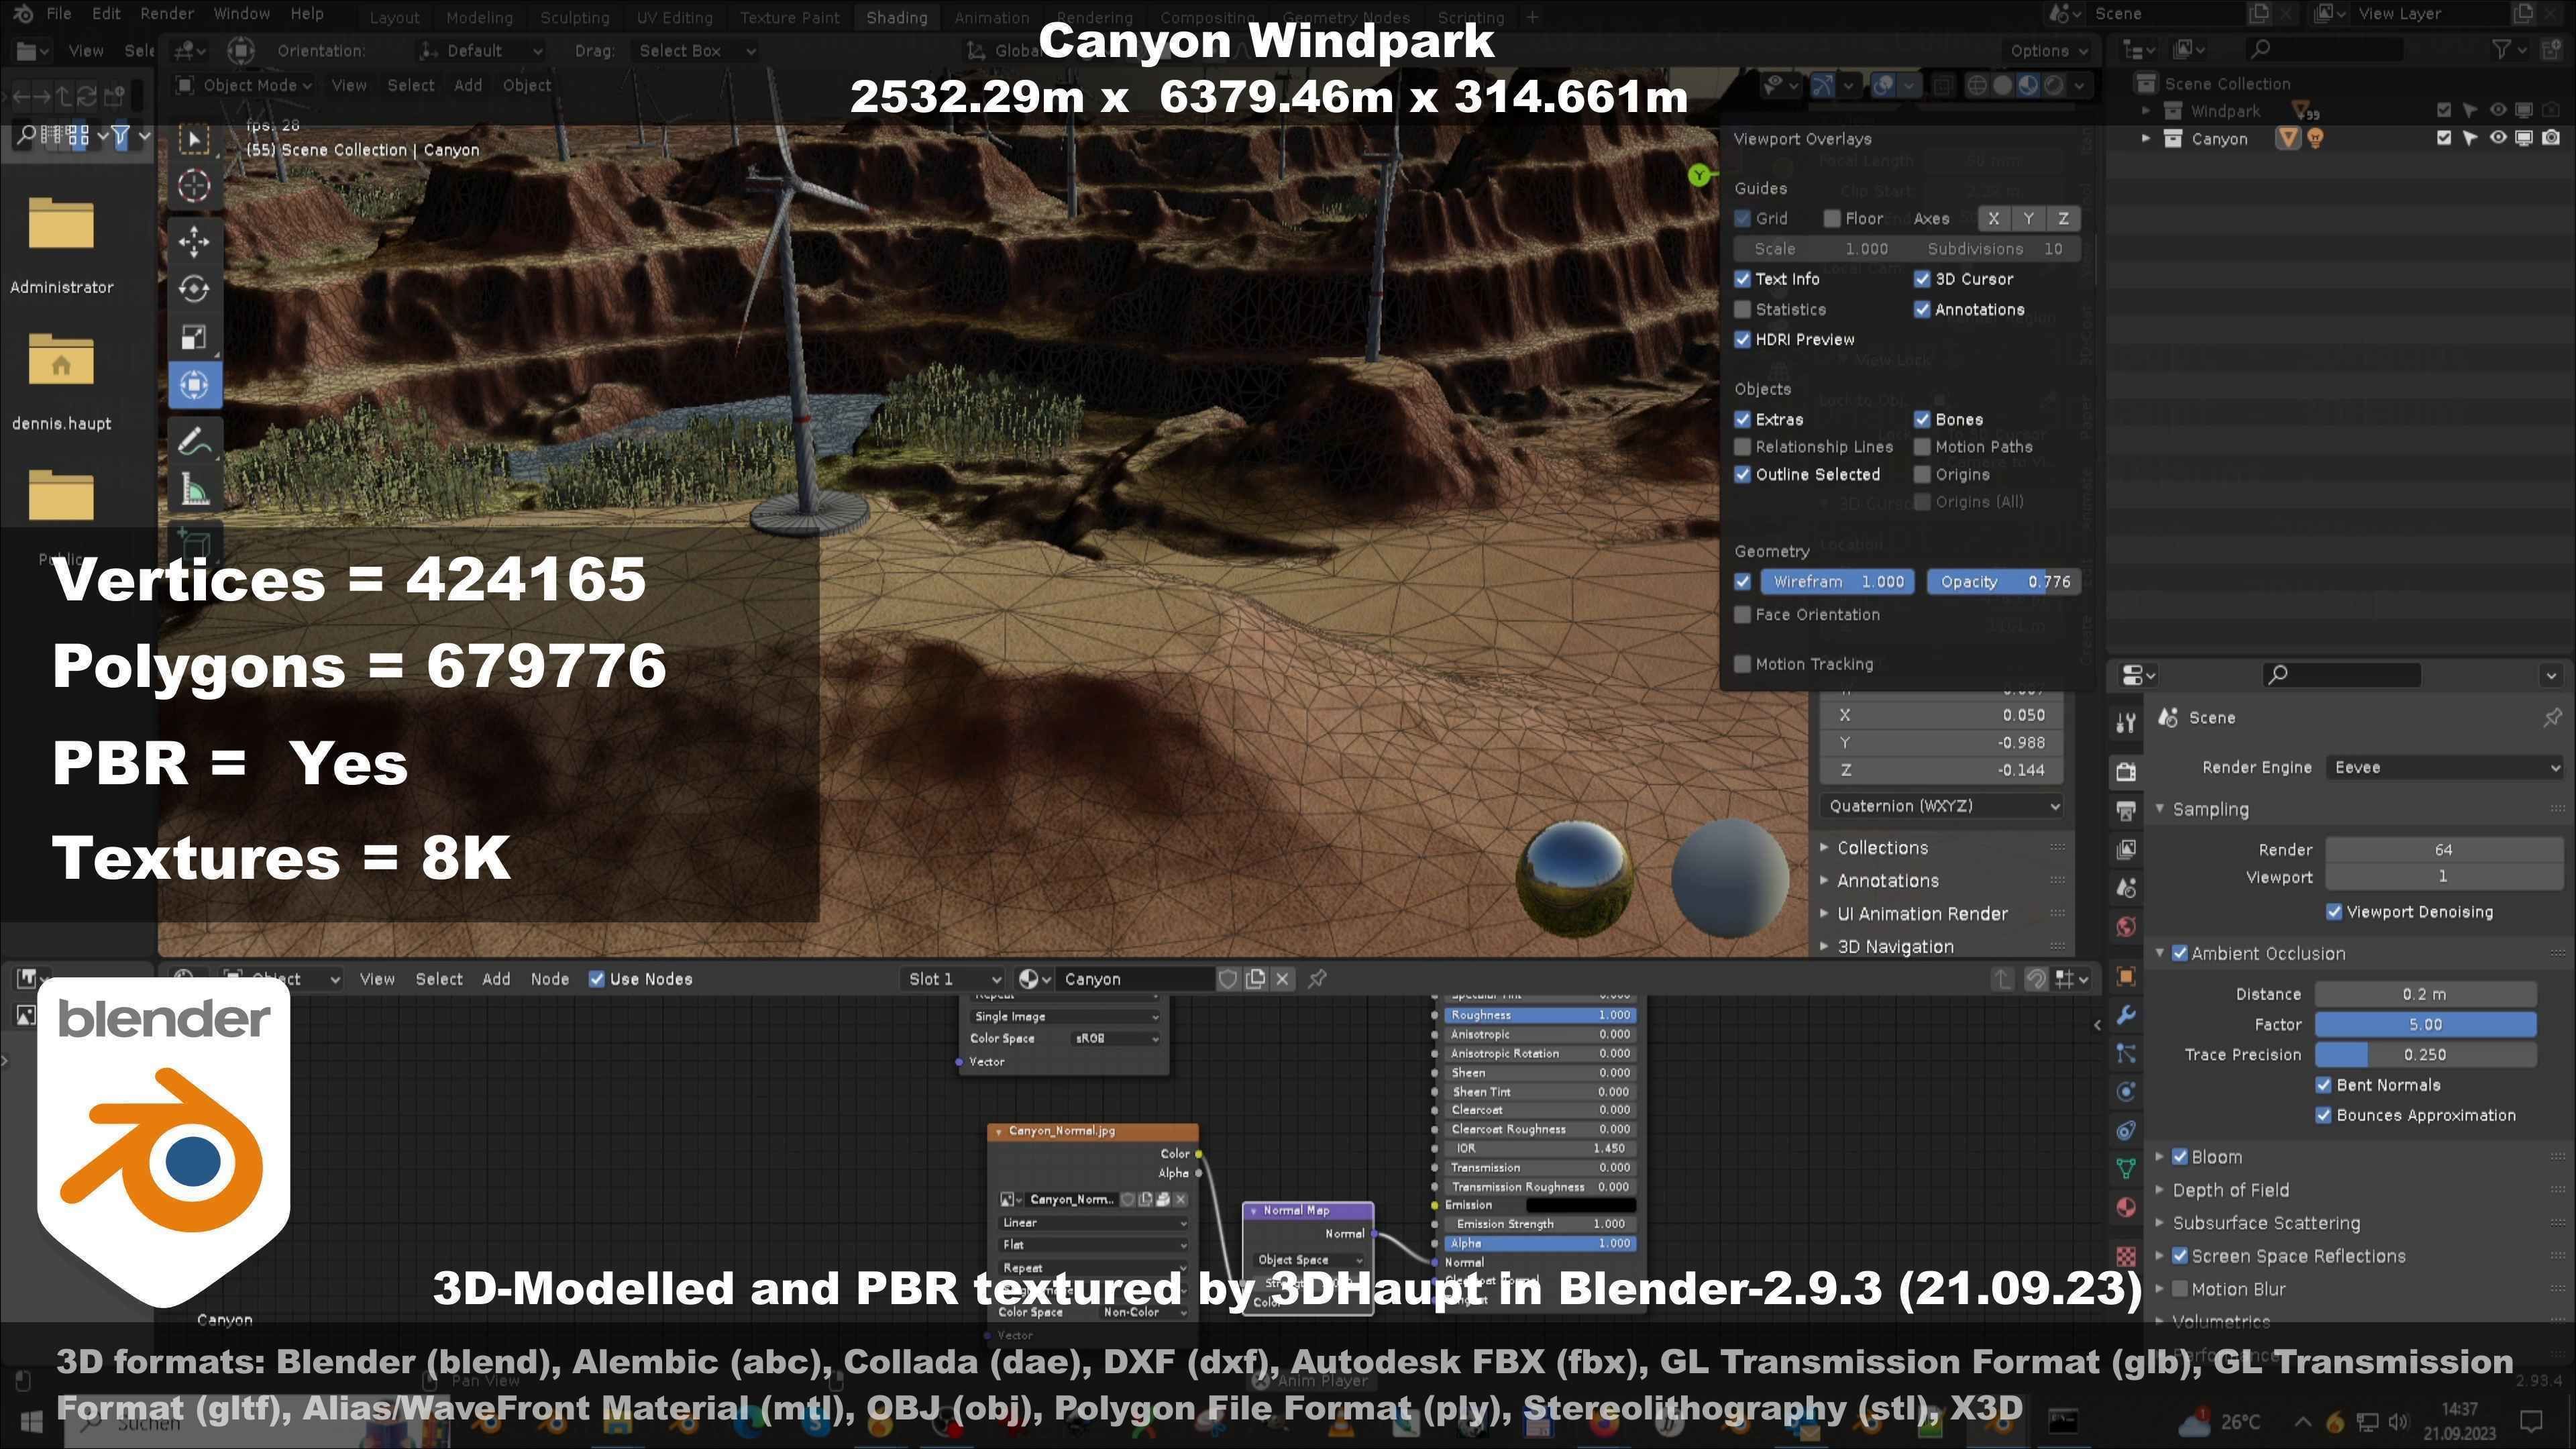
Task: Select the 3D Cursor tool
Action: [x=194, y=186]
